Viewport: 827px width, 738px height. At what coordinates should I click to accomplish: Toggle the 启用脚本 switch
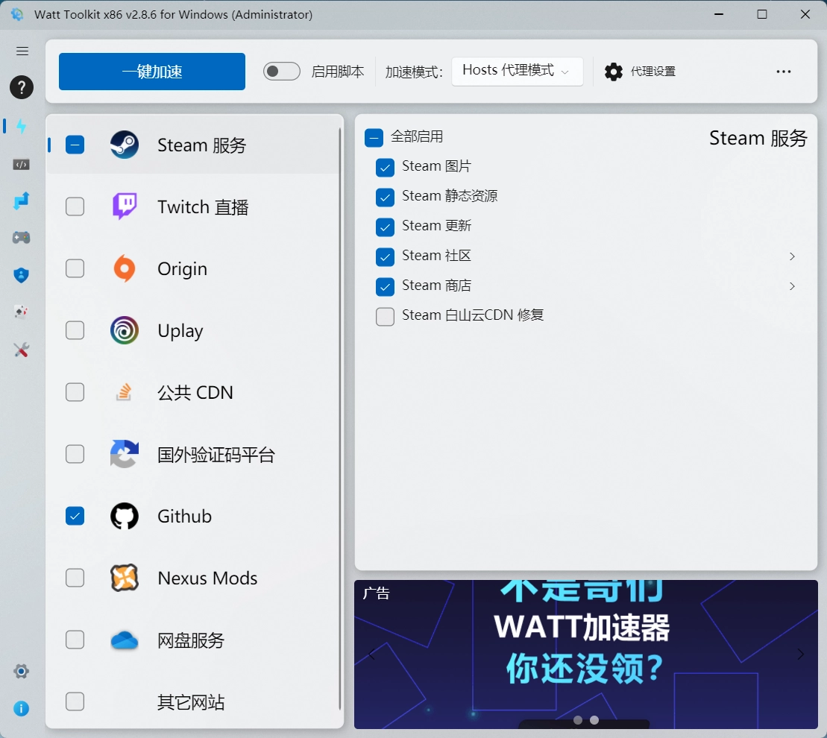pos(282,71)
